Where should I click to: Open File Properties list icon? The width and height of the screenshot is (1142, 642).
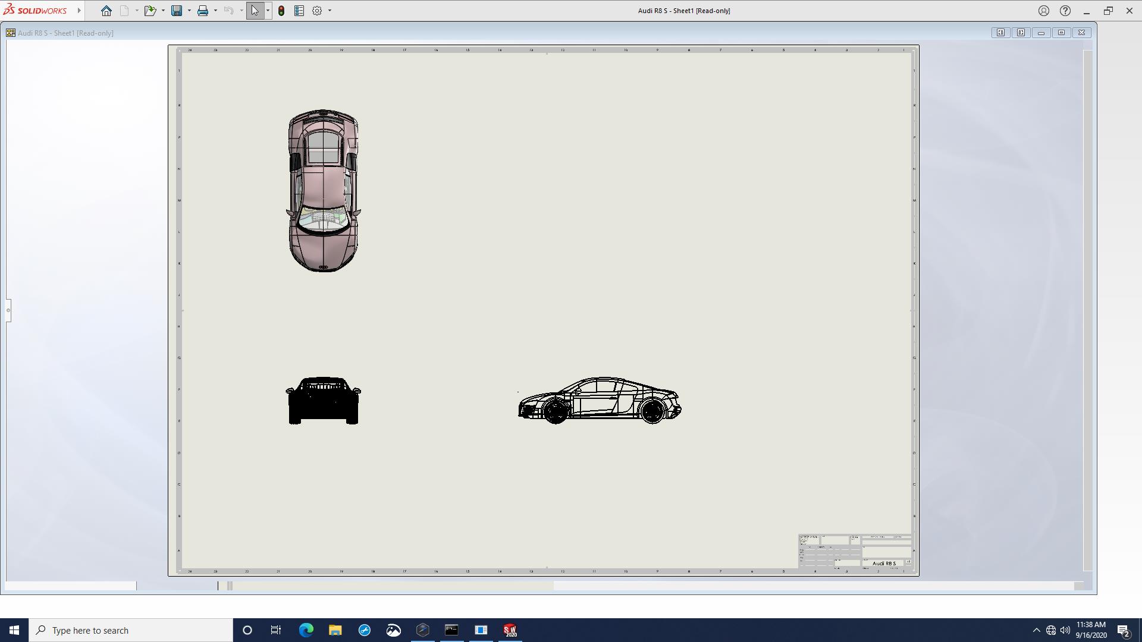pos(299,11)
